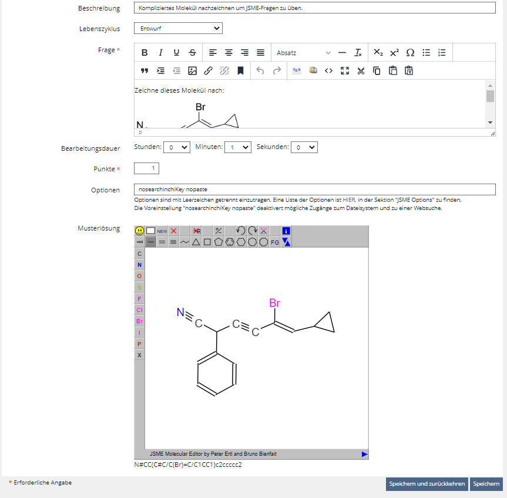The image size is (507, 498).
Task: Open the FG functional groups tool
Action: [x=275, y=242]
